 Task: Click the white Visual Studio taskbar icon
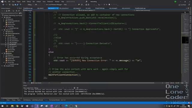(x=27, y=106)
